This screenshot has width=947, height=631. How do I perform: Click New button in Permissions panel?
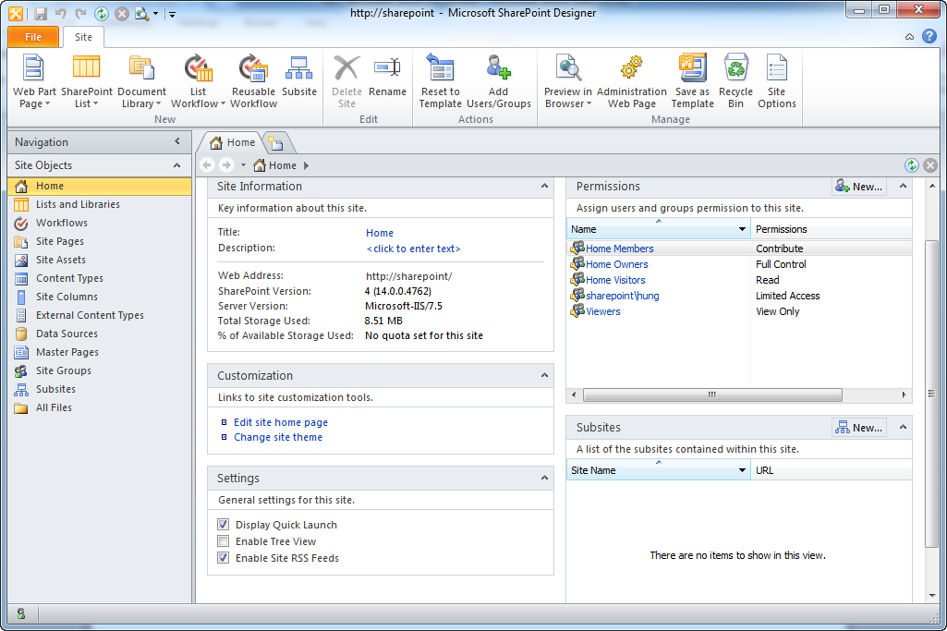tap(859, 187)
